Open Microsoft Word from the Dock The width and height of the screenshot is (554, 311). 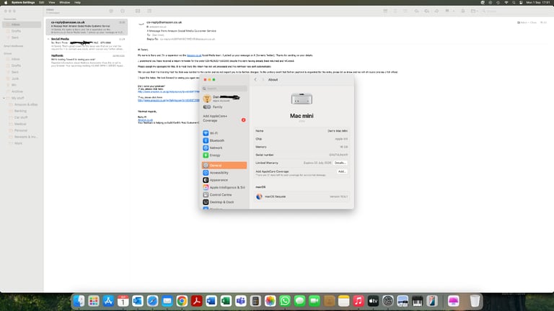(211, 301)
